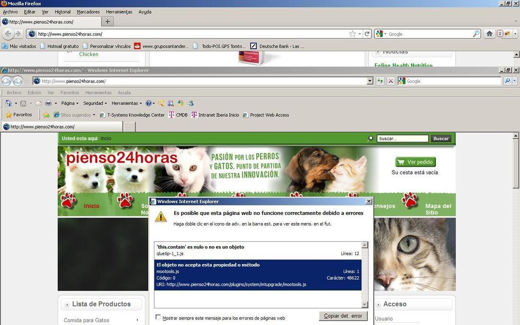Click Firefox 'Hotmail gratuito' bookmark
This screenshot has height=325, width=520.
point(60,46)
